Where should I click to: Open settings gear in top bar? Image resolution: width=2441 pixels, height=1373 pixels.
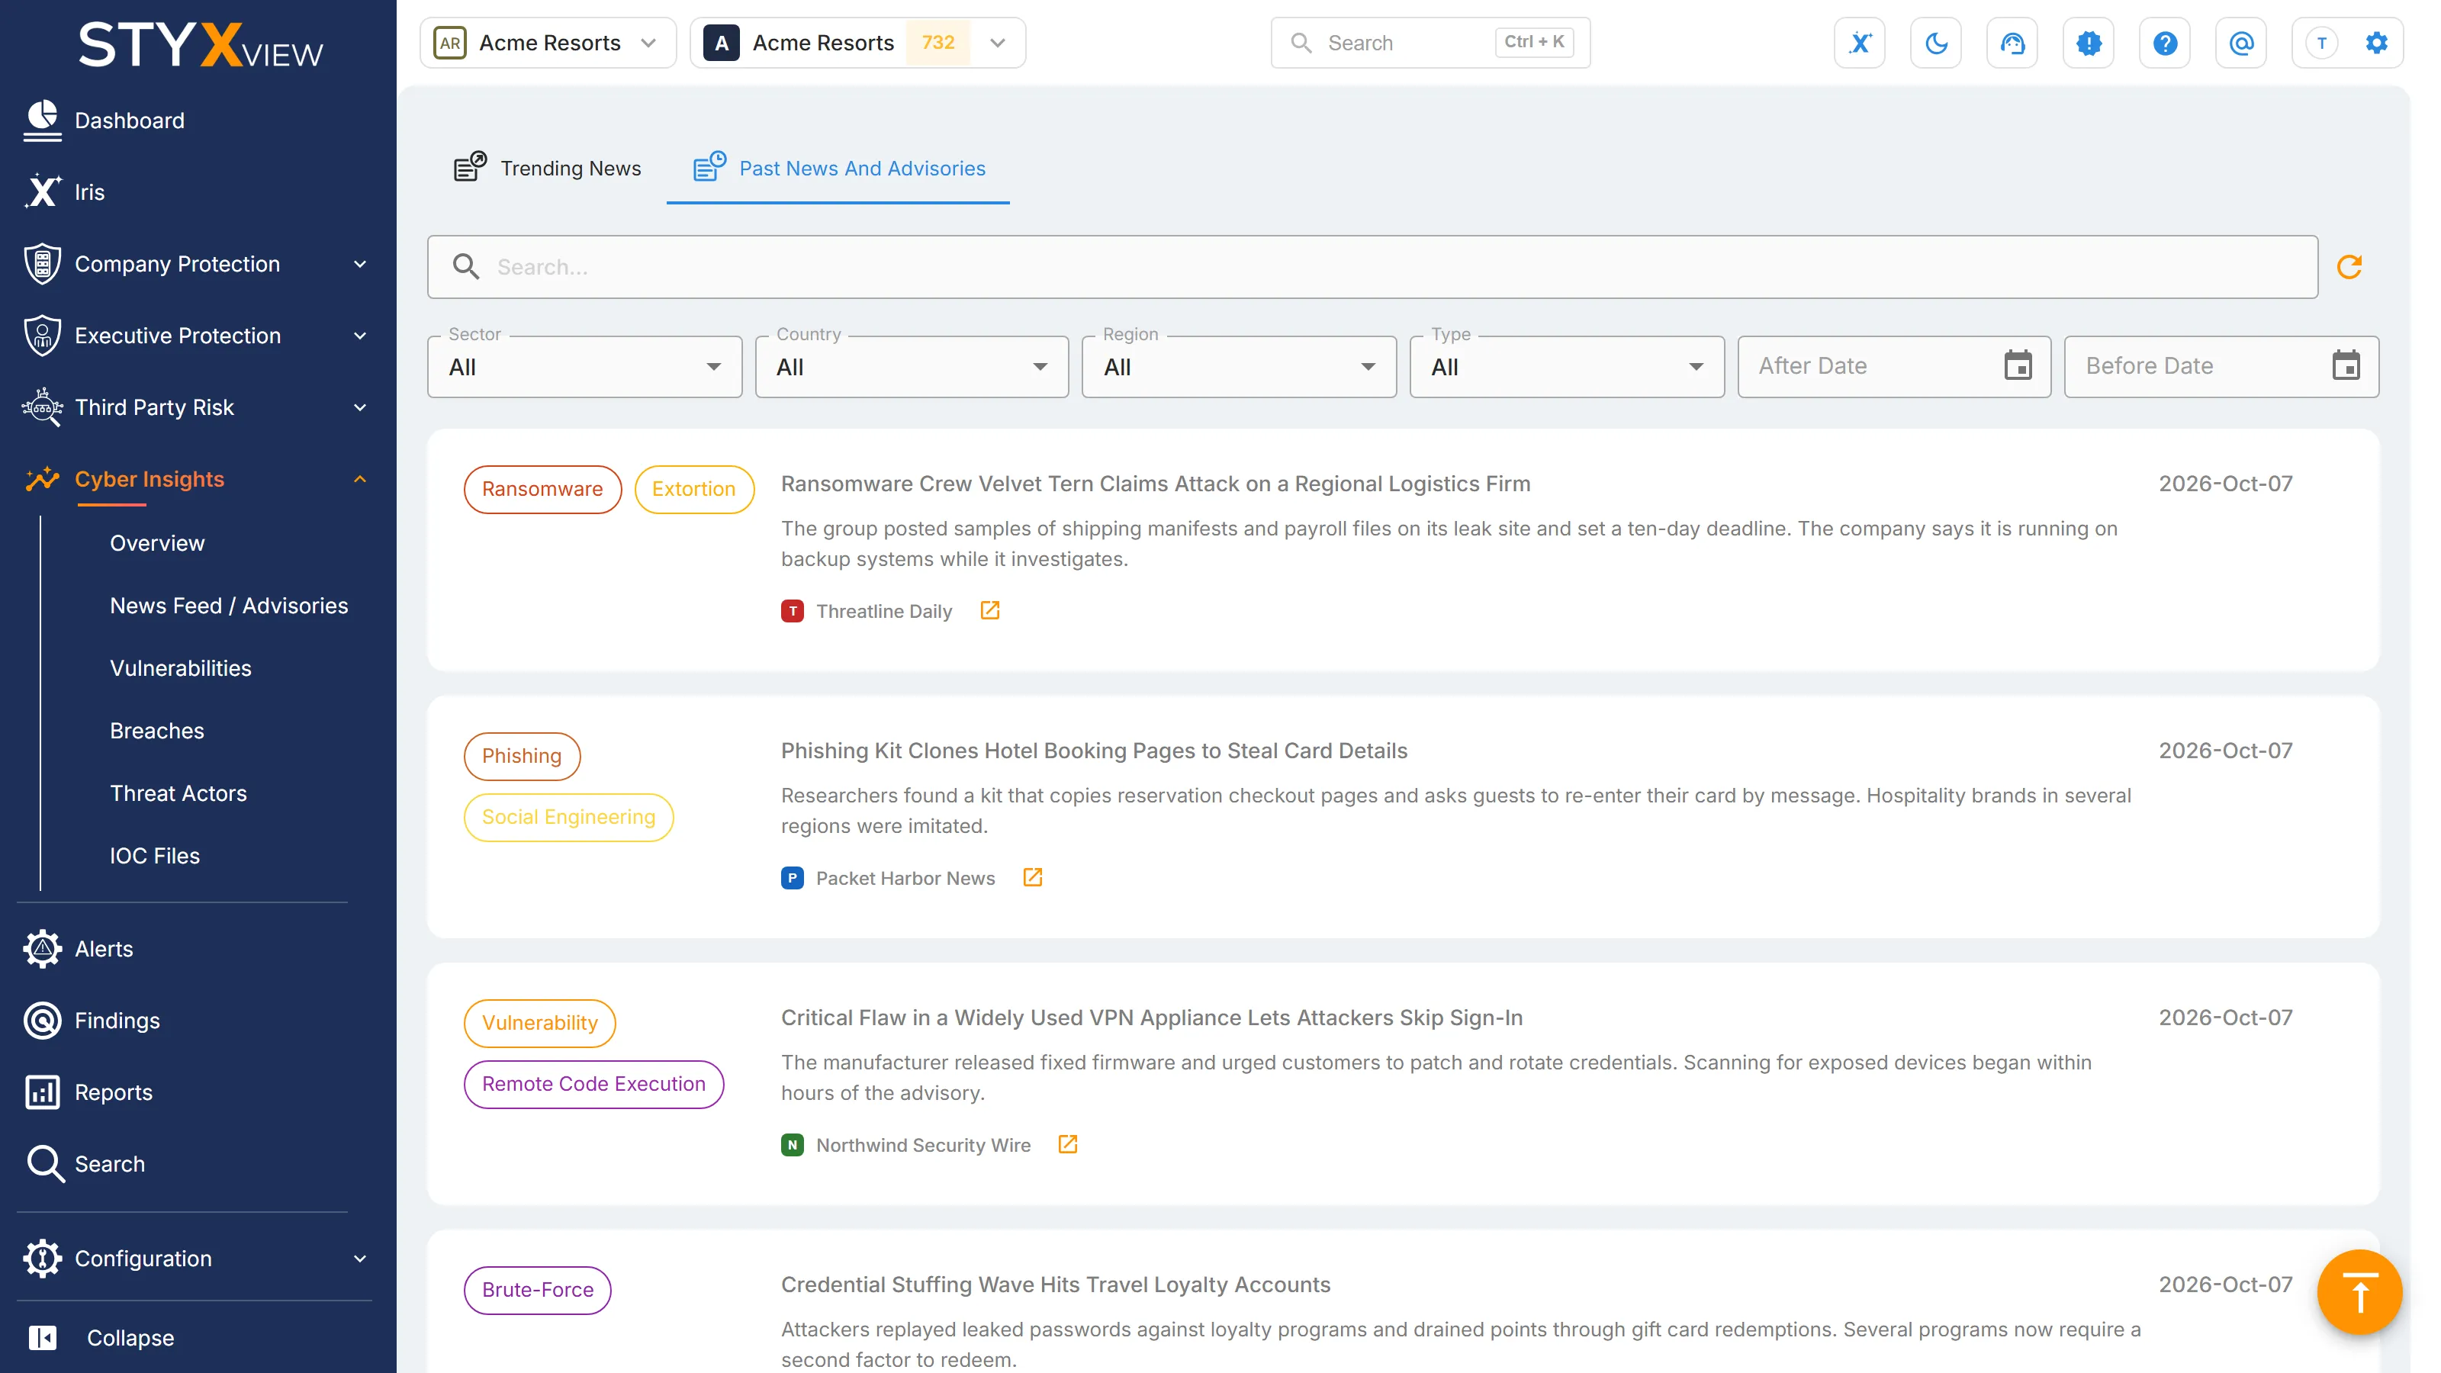coord(2377,43)
